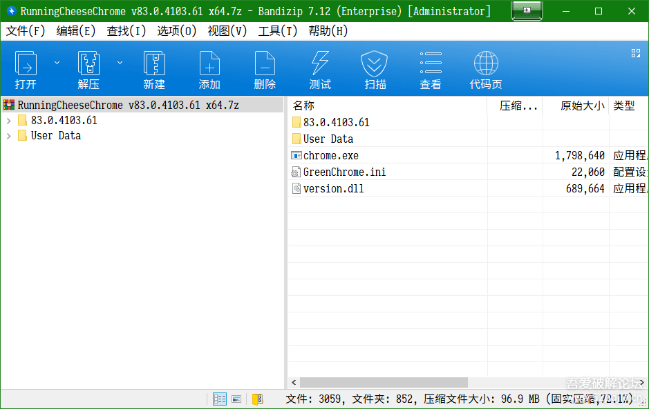Select the root archive node in folder tree

[x=143, y=105]
